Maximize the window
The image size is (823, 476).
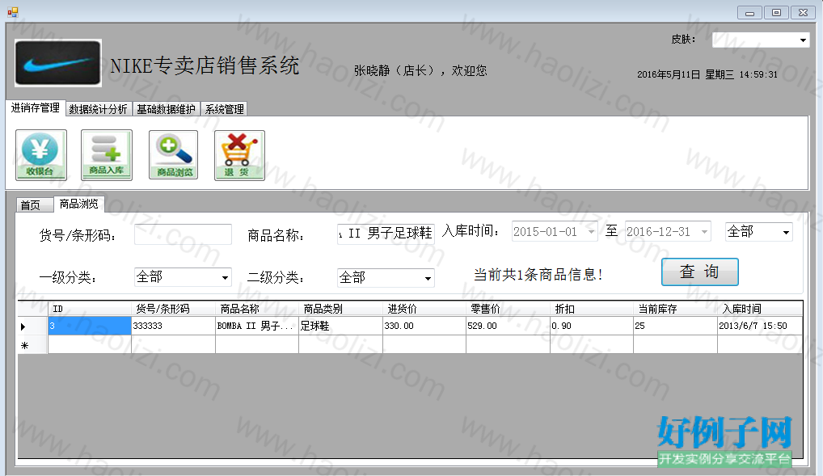pyautogui.click(x=776, y=13)
